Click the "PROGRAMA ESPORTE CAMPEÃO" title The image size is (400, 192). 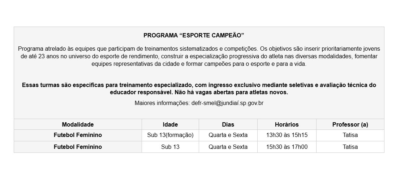194,36
